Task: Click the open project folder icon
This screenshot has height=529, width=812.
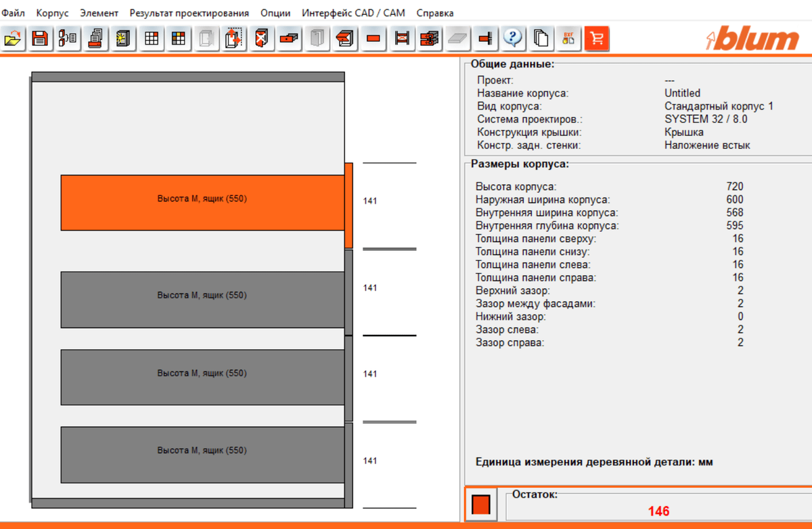Action: tap(13, 39)
